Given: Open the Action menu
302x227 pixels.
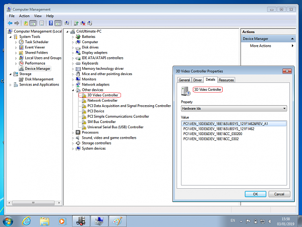Looking at the screenshot, I should pos(24,16).
